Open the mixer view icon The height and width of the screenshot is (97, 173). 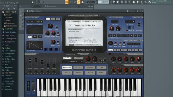[126, 2]
